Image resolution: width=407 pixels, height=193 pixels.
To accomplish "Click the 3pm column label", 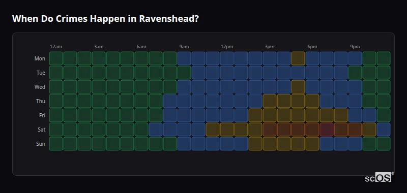I will point(270,47).
